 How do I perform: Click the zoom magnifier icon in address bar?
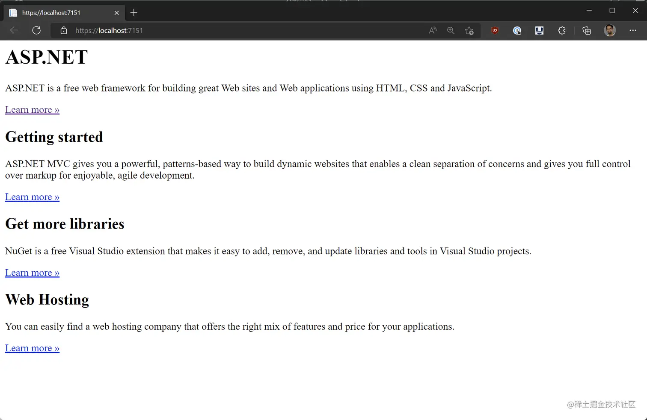(451, 30)
